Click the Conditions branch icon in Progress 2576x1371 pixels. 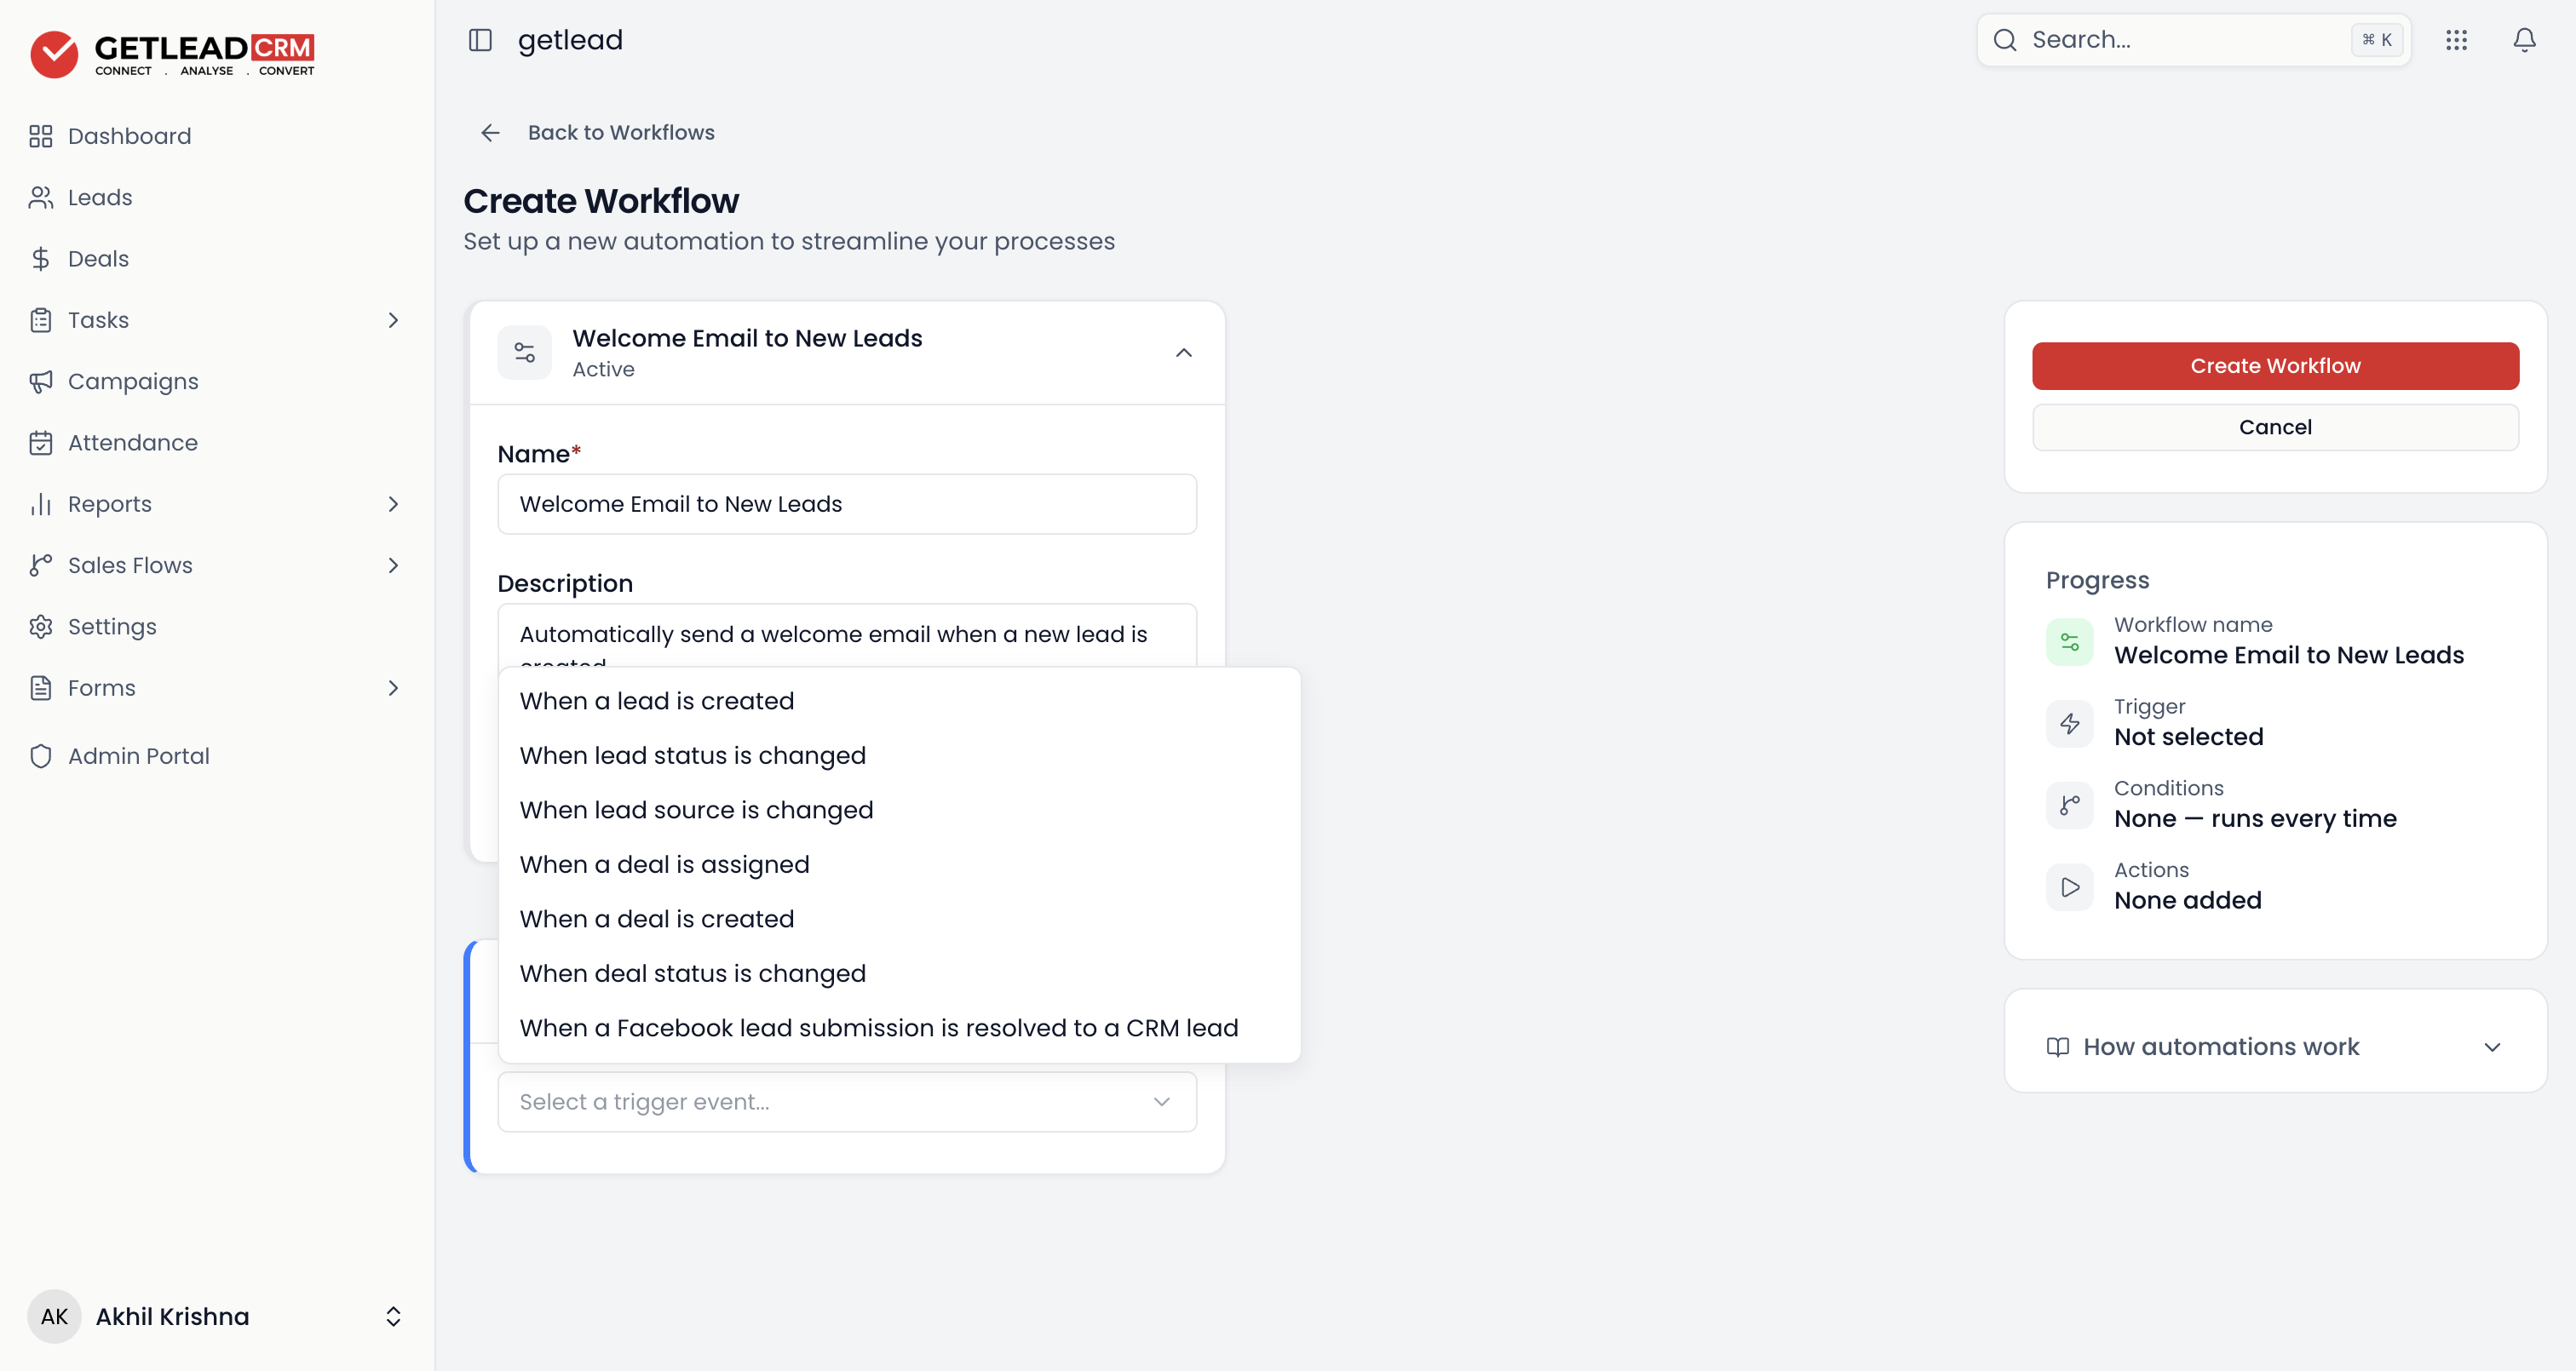tap(2070, 805)
